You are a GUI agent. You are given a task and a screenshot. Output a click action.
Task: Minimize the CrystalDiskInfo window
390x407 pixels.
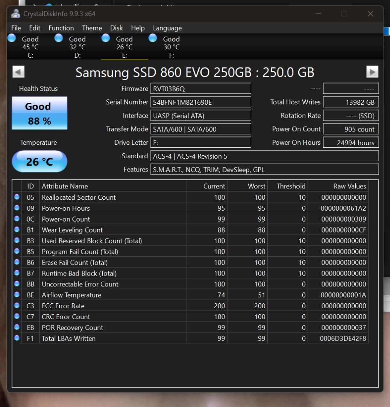click(x=318, y=14)
